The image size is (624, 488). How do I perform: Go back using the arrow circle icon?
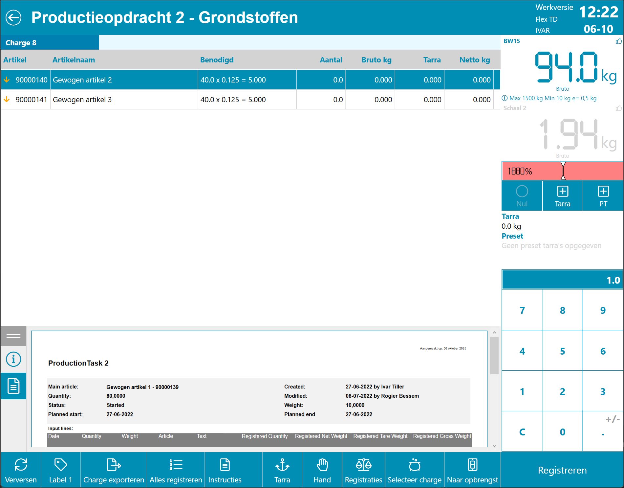pyautogui.click(x=13, y=17)
